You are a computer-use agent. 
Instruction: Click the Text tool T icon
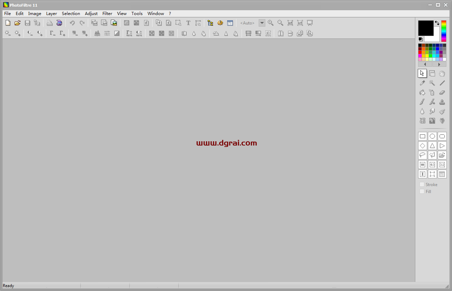(188, 23)
